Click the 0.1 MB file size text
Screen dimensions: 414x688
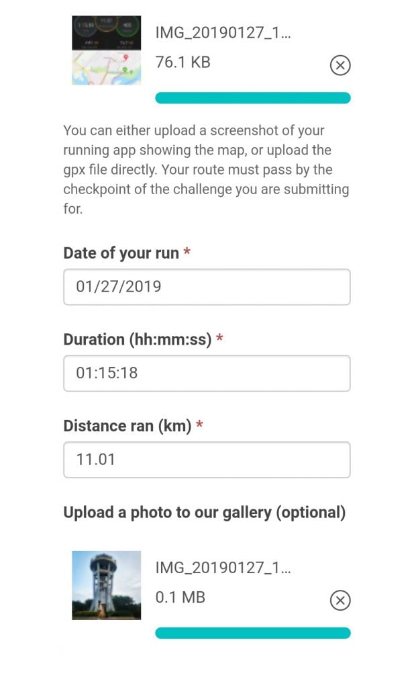point(180,597)
